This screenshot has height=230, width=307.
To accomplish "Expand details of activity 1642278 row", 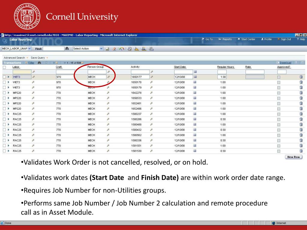I will click(8, 93).
